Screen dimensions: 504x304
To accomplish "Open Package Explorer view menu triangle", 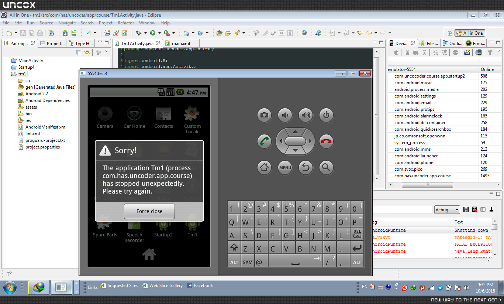I will (107, 52).
